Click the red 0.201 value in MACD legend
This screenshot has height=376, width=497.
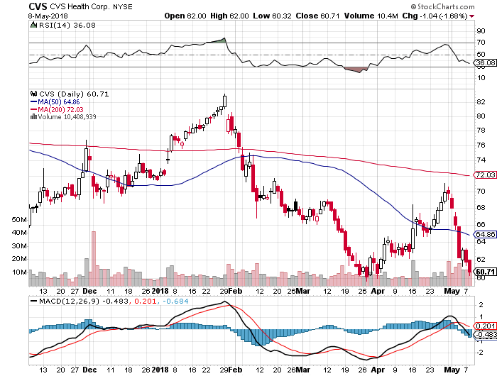pos(146,301)
